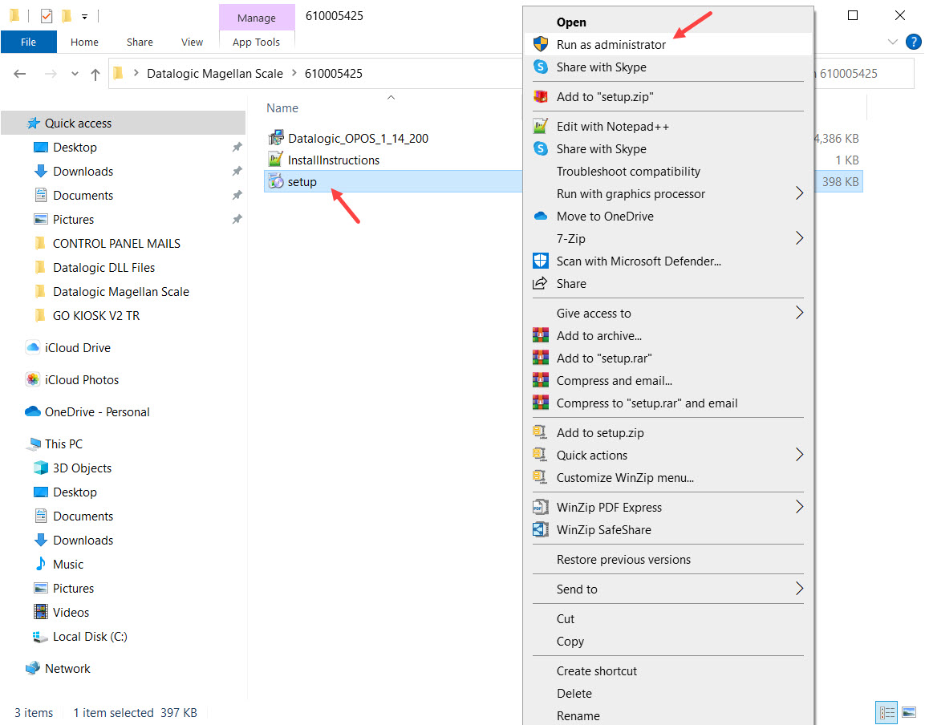Select Cut from the context menu
925x725 pixels.
[x=667, y=619]
